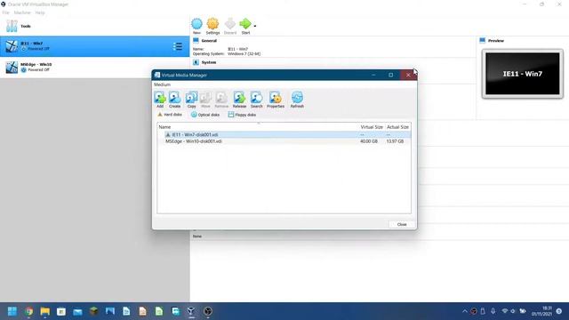Click the Create disk icon

coord(174,100)
